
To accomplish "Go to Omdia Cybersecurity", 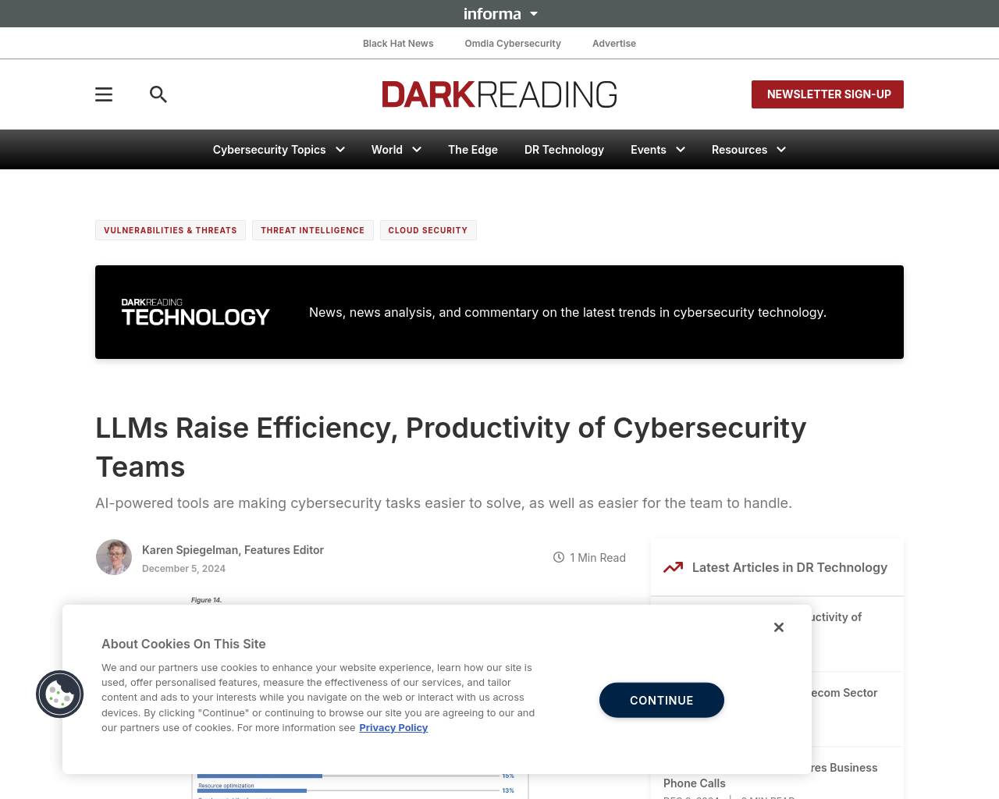I will coord(513,44).
